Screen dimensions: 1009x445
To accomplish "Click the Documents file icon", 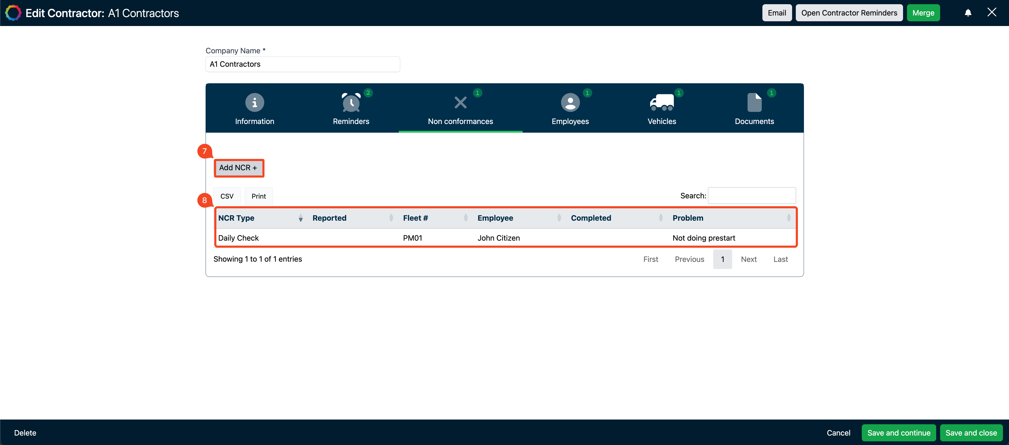I will (754, 101).
